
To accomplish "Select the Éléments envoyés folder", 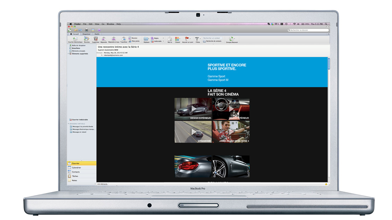I will point(78,51).
